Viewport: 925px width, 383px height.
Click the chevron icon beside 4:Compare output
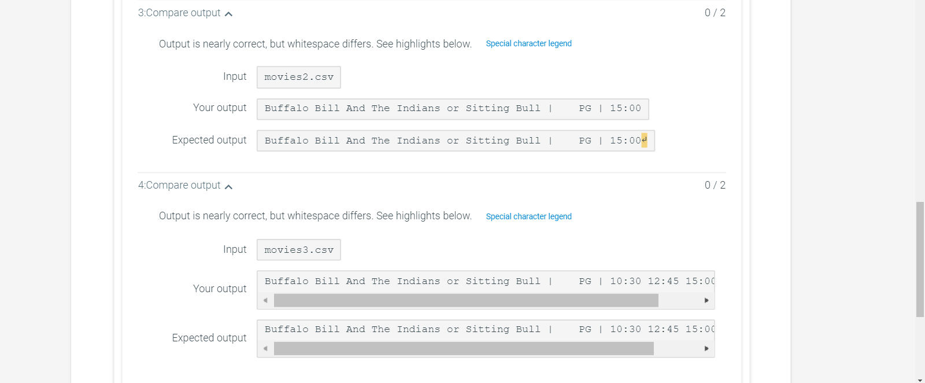coord(229,186)
